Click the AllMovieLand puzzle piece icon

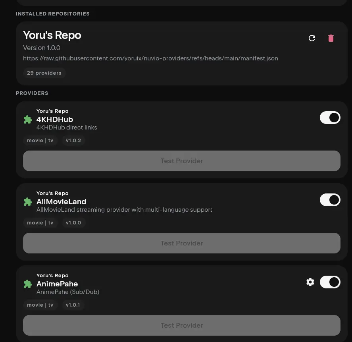coord(28,201)
